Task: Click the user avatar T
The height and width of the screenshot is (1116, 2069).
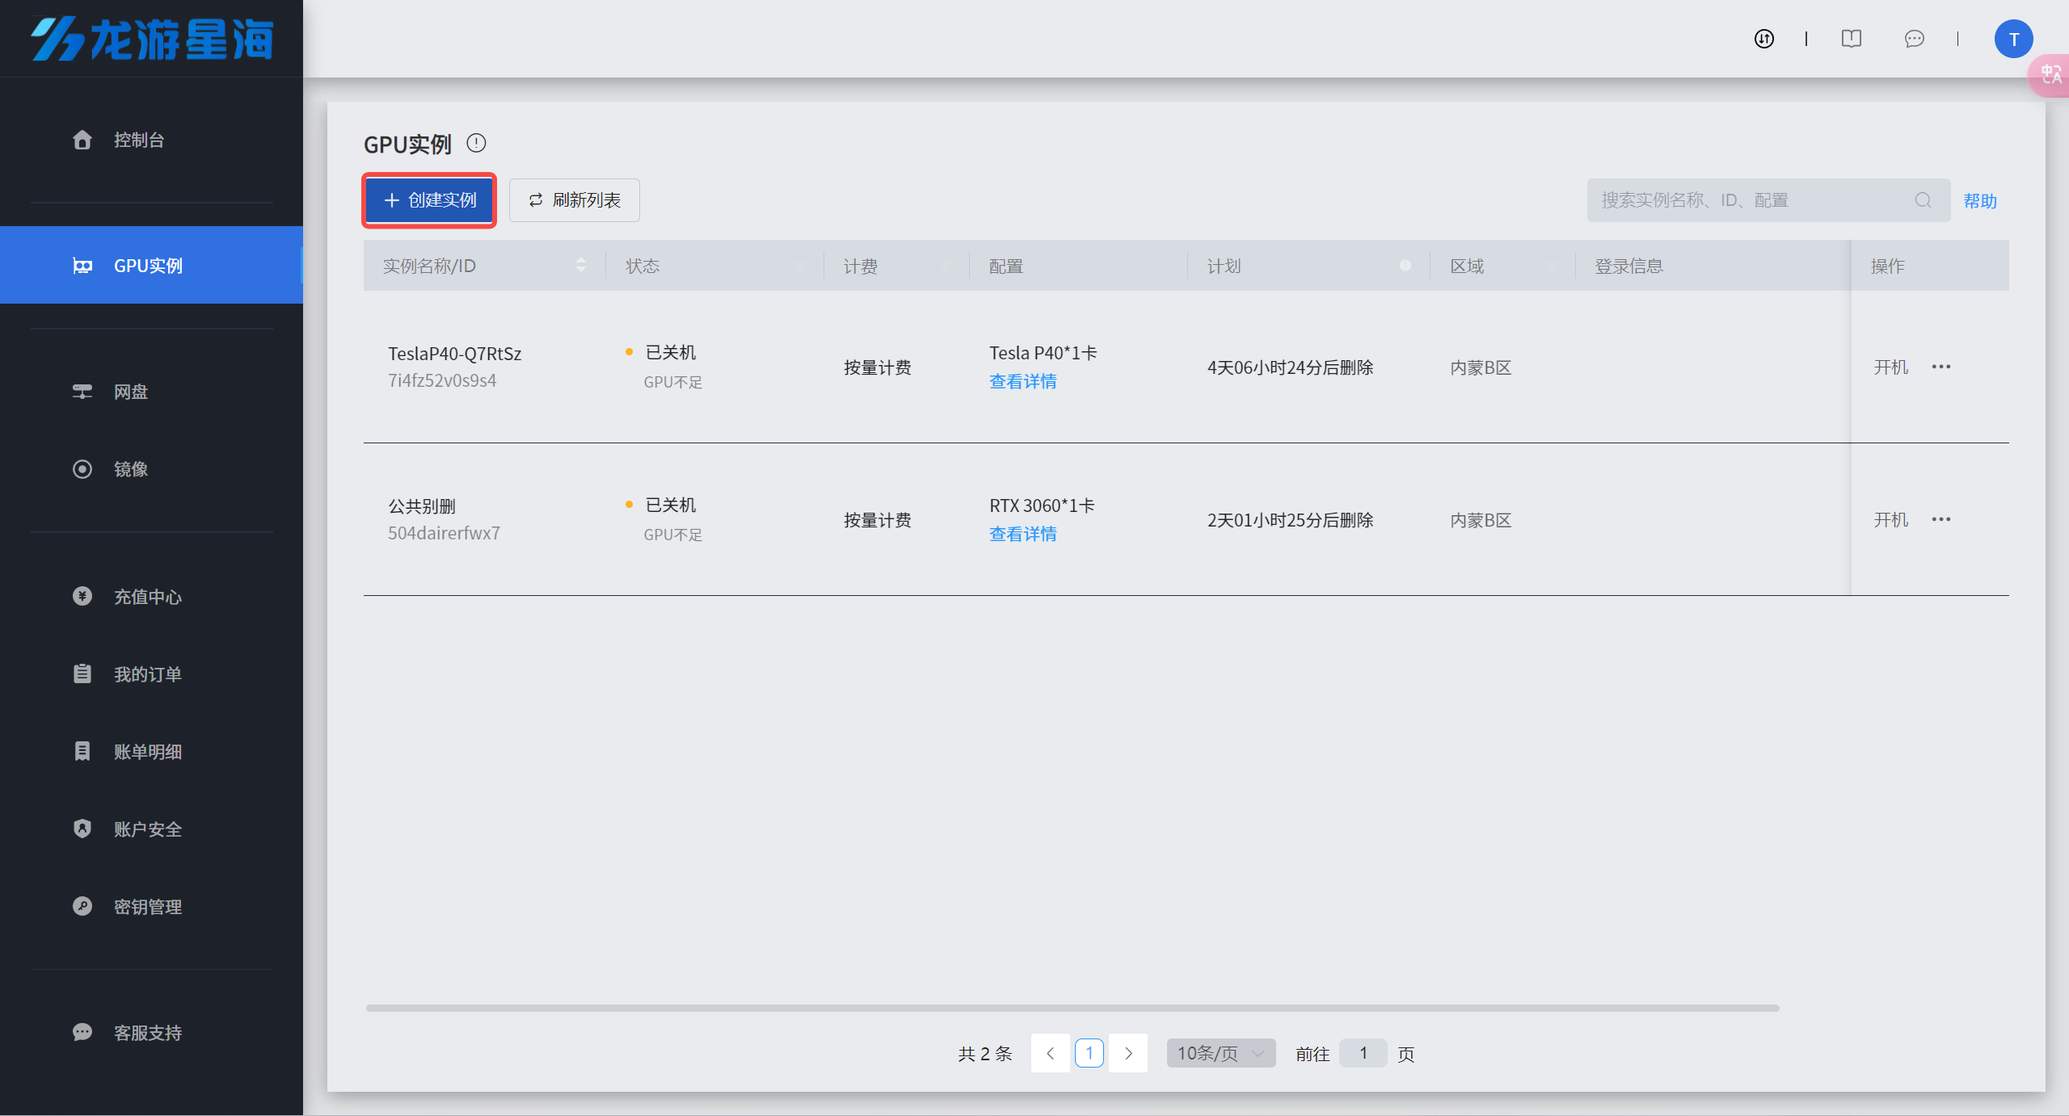Action: pyautogui.click(x=2013, y=39)
